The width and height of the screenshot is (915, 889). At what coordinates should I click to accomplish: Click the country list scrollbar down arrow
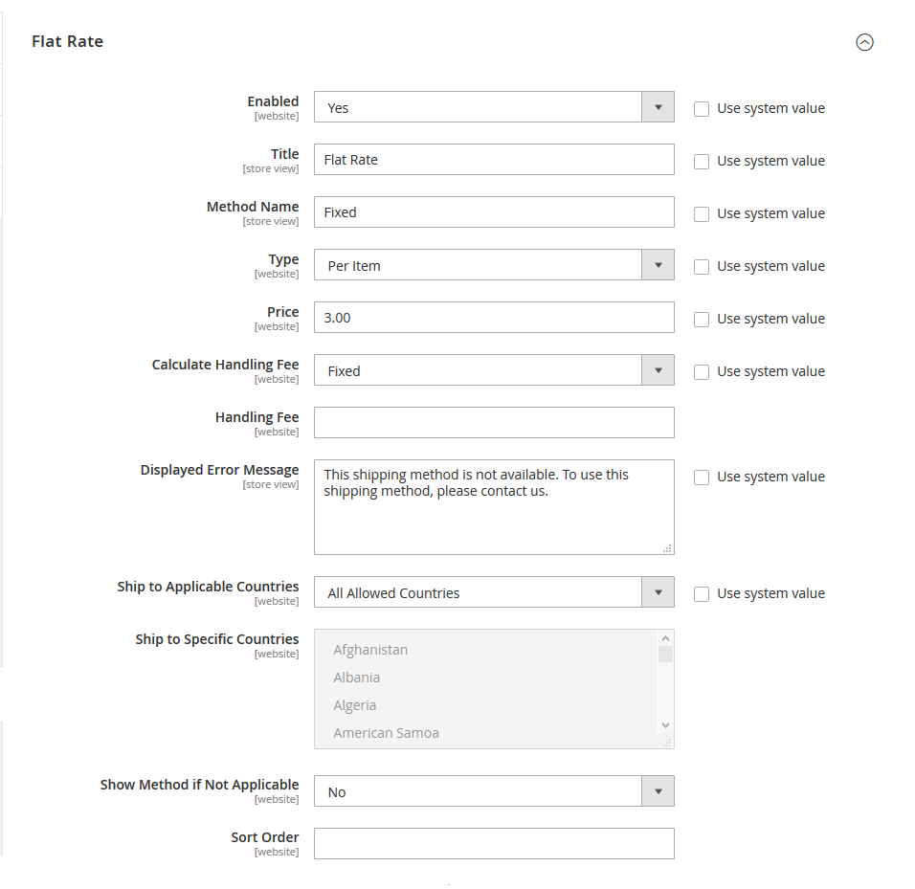point(665,724)
